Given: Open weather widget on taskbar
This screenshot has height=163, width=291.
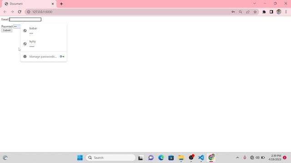Looking at the screenshot, I should 5,158.
